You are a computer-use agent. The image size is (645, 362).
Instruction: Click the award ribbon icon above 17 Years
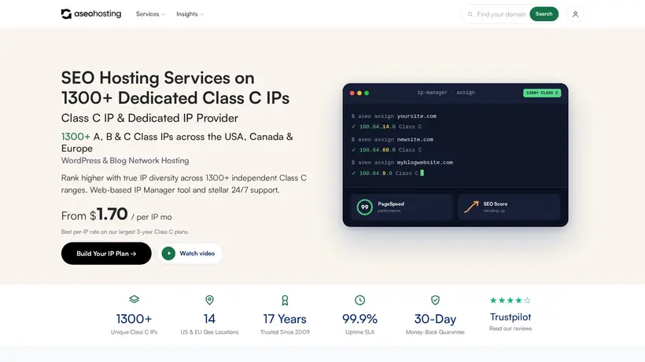(x=285, y=301)
